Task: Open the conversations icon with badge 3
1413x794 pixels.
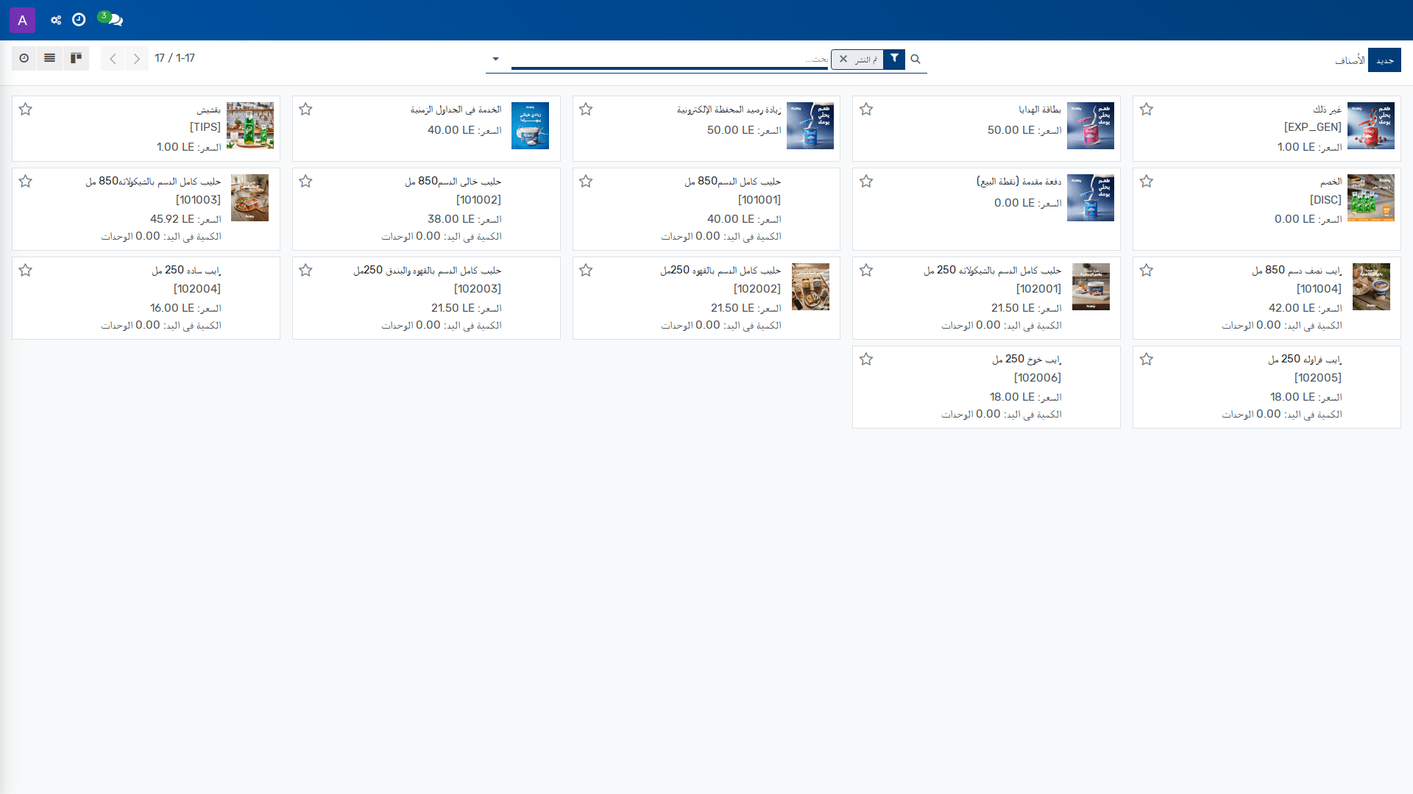Action: 110,19
